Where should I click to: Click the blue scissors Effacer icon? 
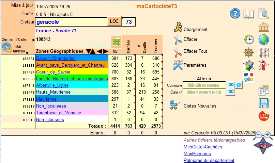coord(178,39)
